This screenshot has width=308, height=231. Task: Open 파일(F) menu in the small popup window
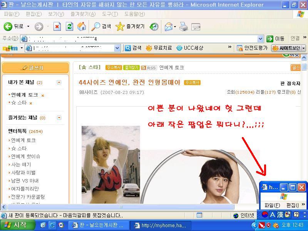point(272,205)
